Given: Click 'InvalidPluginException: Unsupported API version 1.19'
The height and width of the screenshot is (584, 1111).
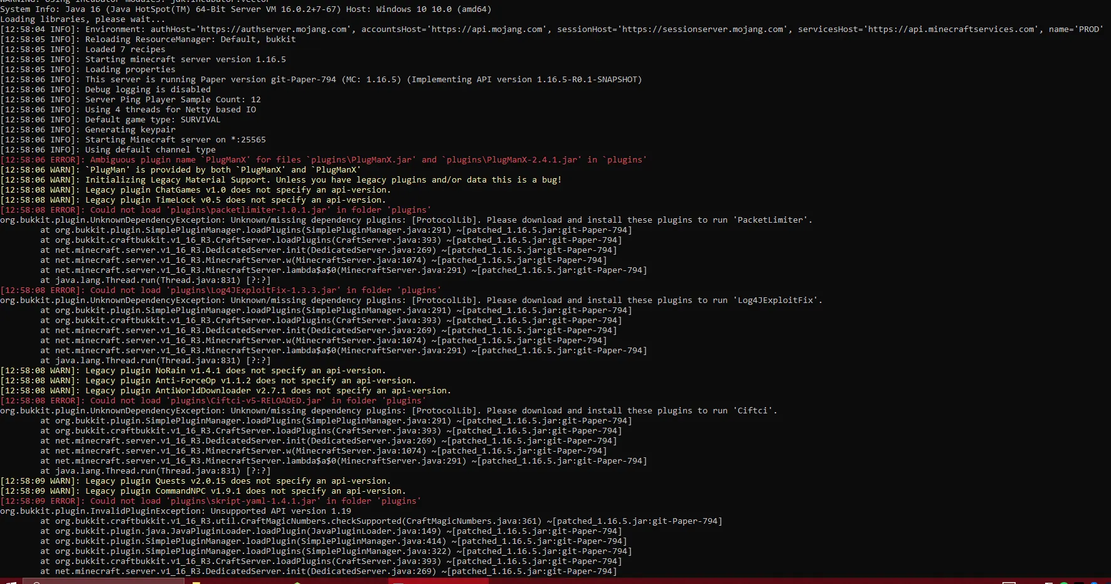Looking at the screenshot, I should pyautogui.click(x=176, y=511).
